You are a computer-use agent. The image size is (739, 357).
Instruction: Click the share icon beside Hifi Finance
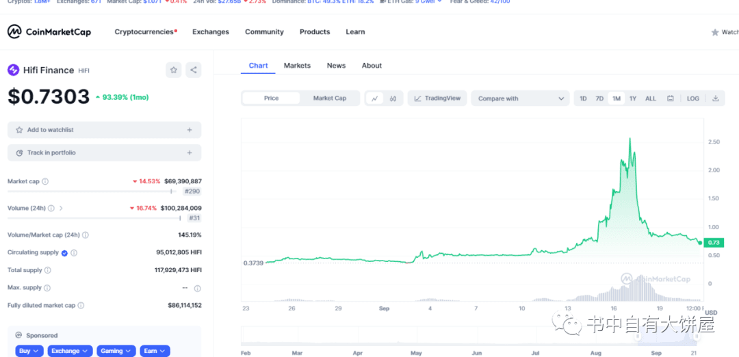[x=194, y=70]
